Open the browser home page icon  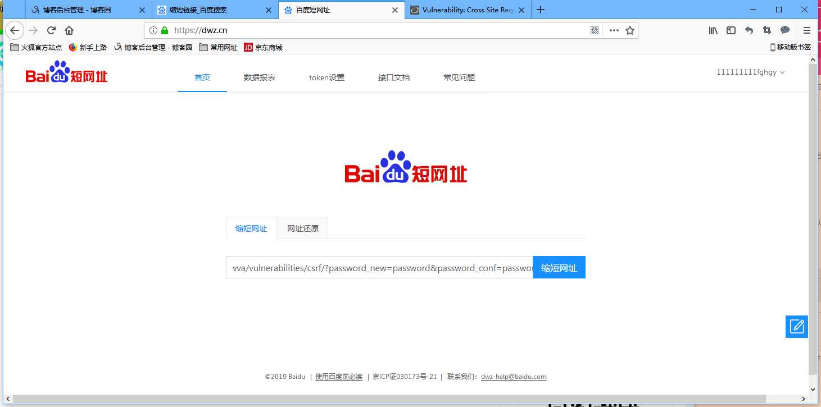[x=69, y=30]
